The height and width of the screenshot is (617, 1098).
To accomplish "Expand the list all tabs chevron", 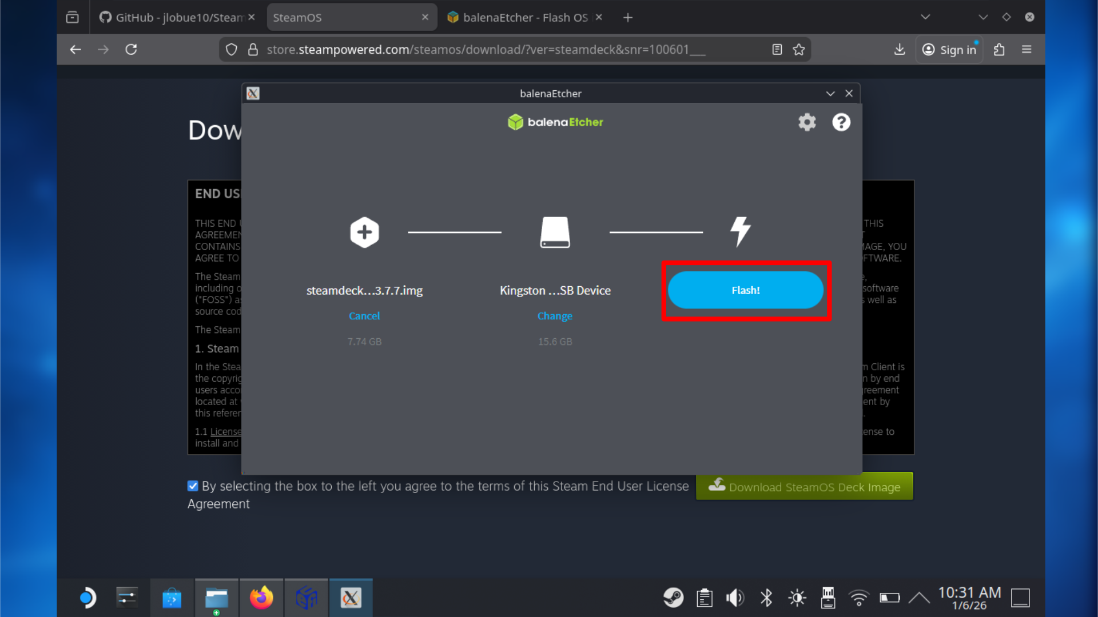I will click(x=925, y=17).
